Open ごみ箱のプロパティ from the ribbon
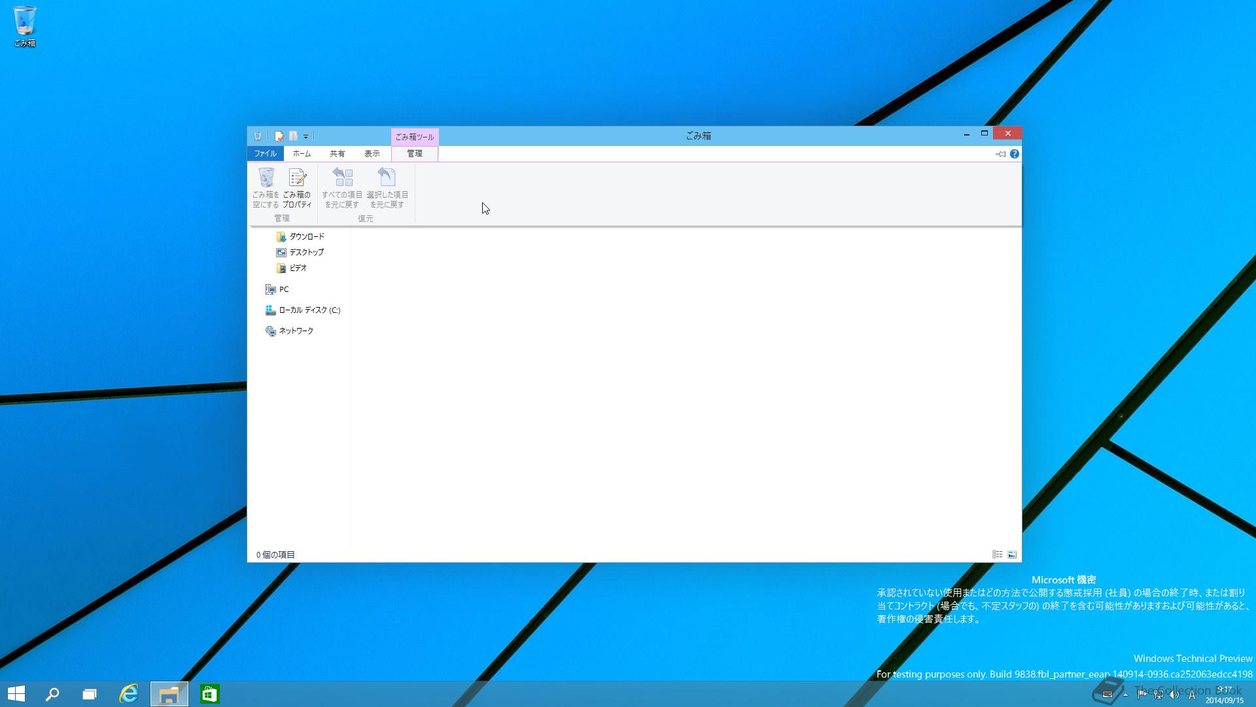This screenshot has height=707, width=1256. point(297,188)
